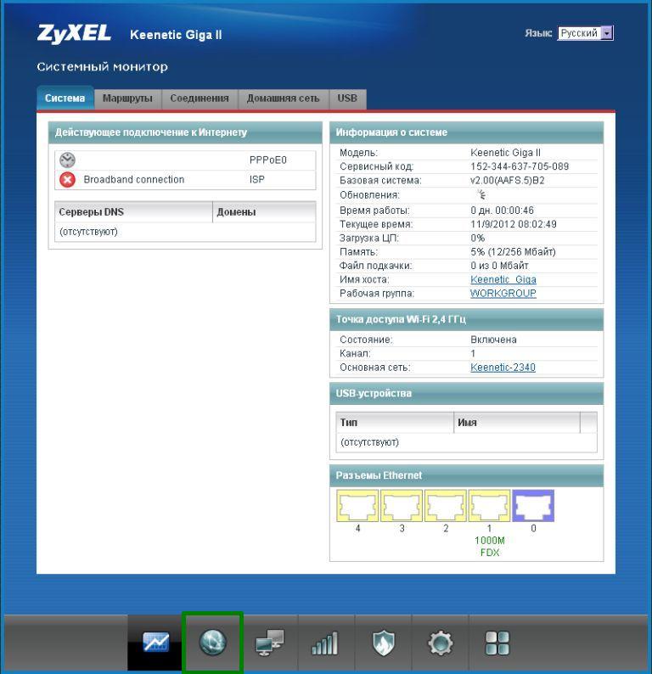Click the Ethernet port 1 icon
The image size is (652, 674).
[490, 506]
